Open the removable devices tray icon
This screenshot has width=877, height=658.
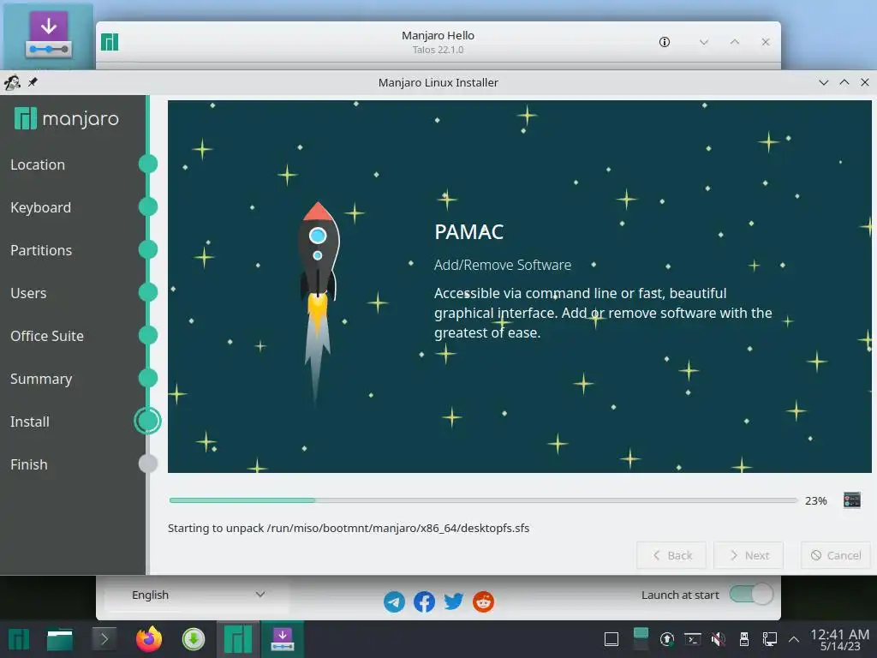pos(744,639)
